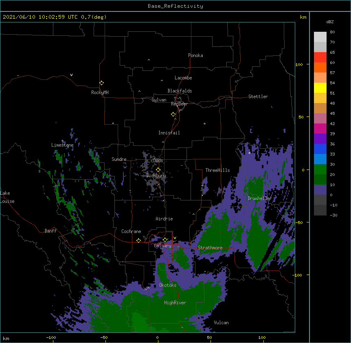Click the Olds city label
The image size is (351, 343).
158,161
